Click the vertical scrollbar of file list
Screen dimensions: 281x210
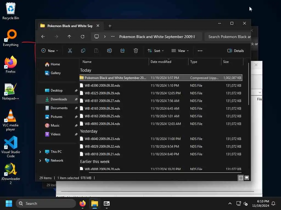coord(249,84)
